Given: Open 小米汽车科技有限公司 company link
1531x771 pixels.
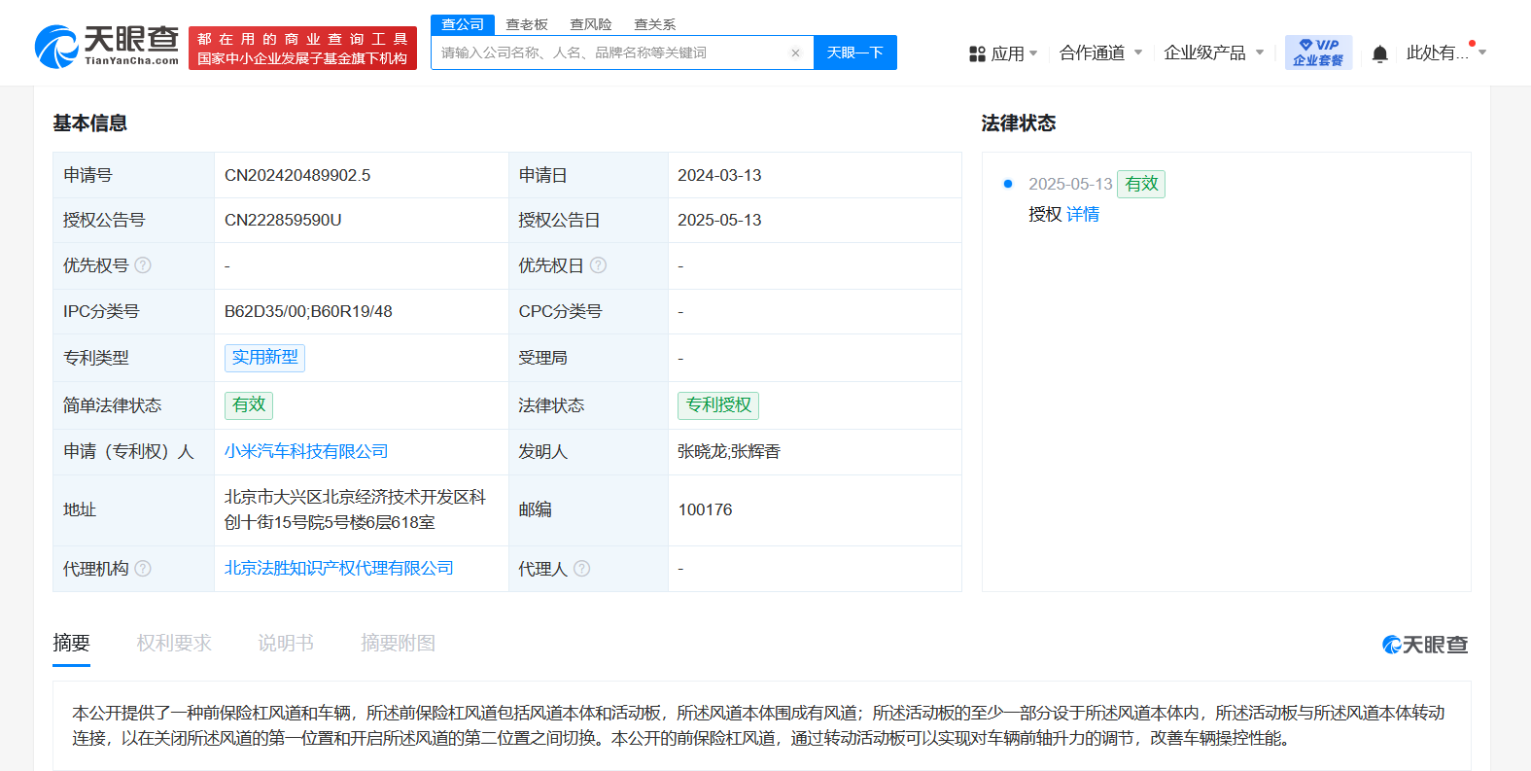Looking at the screenshot, I should [306, 451].
